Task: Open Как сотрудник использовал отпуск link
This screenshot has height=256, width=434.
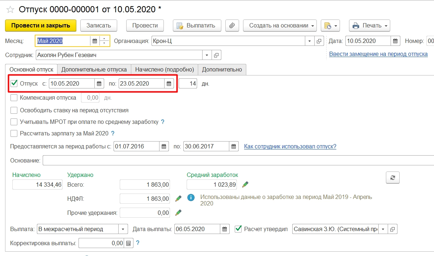Action: (290, 146)
